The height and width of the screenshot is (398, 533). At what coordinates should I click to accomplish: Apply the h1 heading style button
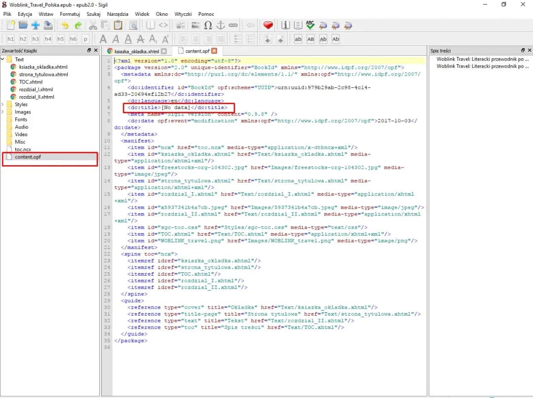coord(10,39)
